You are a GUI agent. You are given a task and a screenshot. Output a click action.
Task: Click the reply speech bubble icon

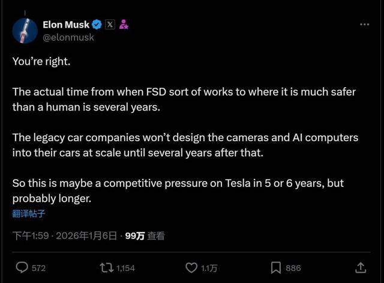coord(22,267)
